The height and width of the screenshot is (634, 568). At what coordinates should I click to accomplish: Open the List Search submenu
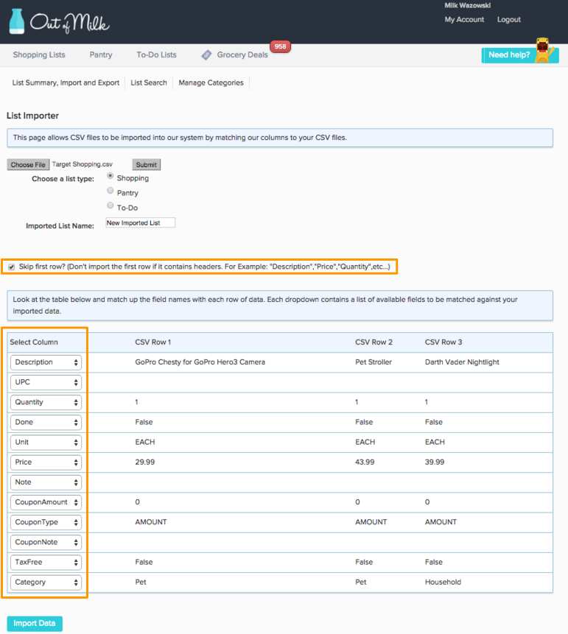click(149, 82)
